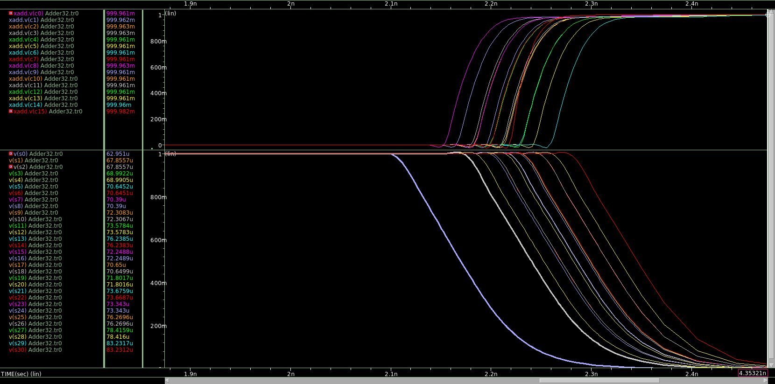Select signal xadd.v(c2) in the list

pyautogui.click(x=41, y=27)
